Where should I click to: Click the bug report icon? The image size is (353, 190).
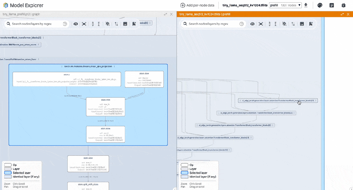click(343, 5)
